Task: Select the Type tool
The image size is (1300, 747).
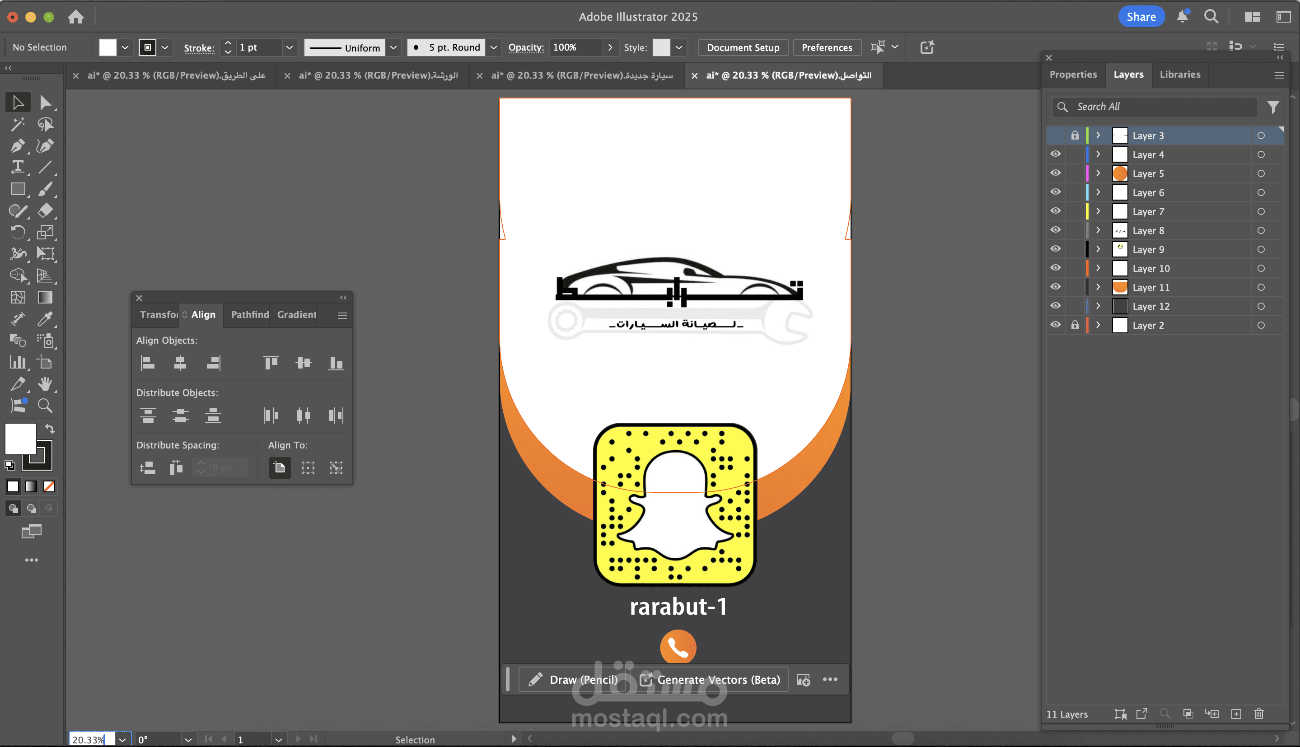Action: 18,167
